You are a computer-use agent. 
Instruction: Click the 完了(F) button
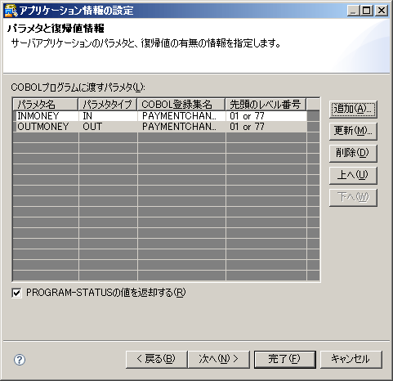(285, 360)
